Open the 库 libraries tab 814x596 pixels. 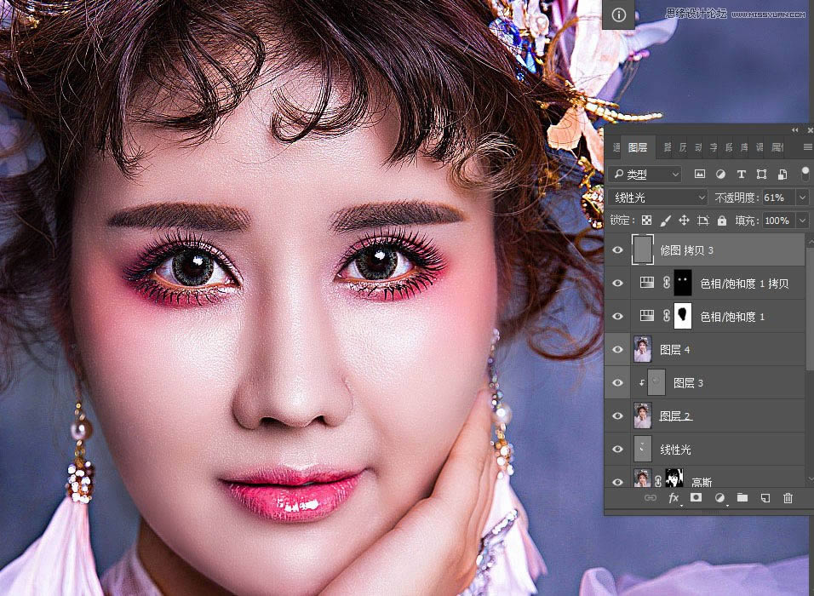pyautogui.click(x=744, y=147)
